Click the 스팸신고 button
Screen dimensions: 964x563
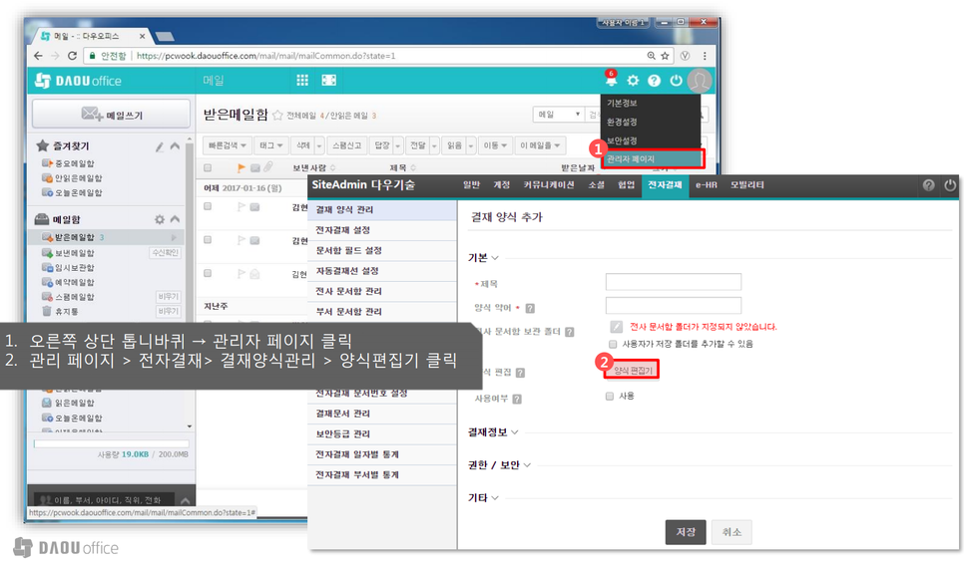[x=347, y=145]
